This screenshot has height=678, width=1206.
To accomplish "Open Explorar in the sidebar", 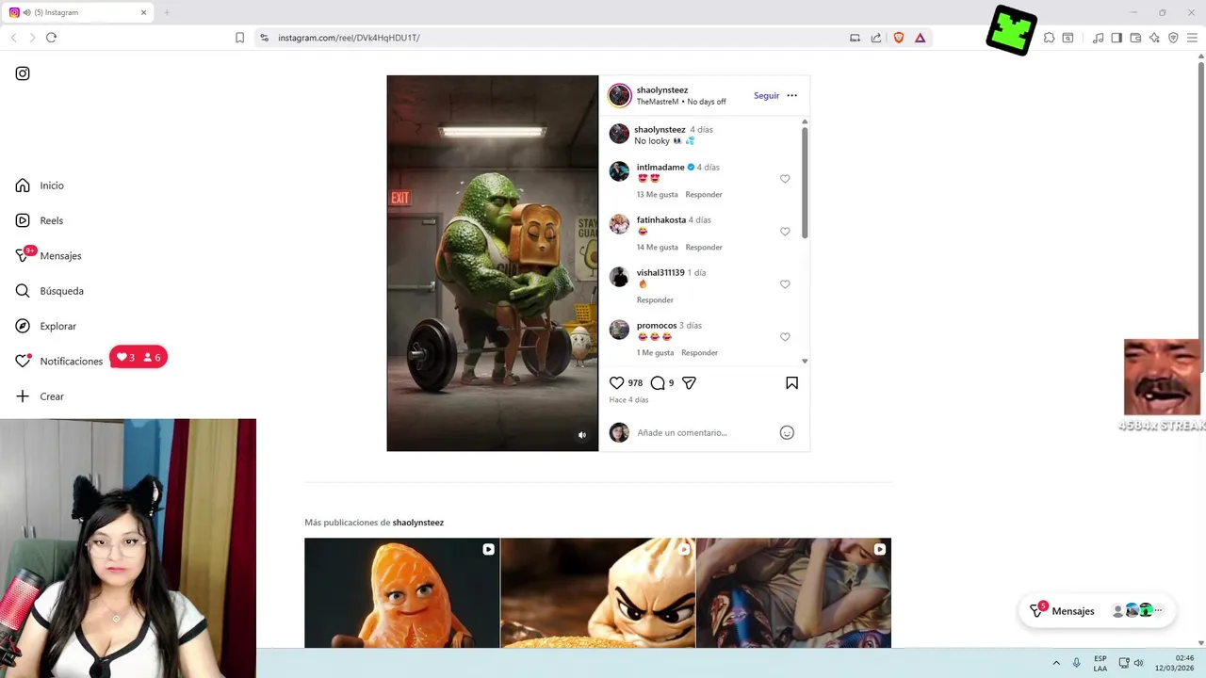I will (x=46, y=326).
